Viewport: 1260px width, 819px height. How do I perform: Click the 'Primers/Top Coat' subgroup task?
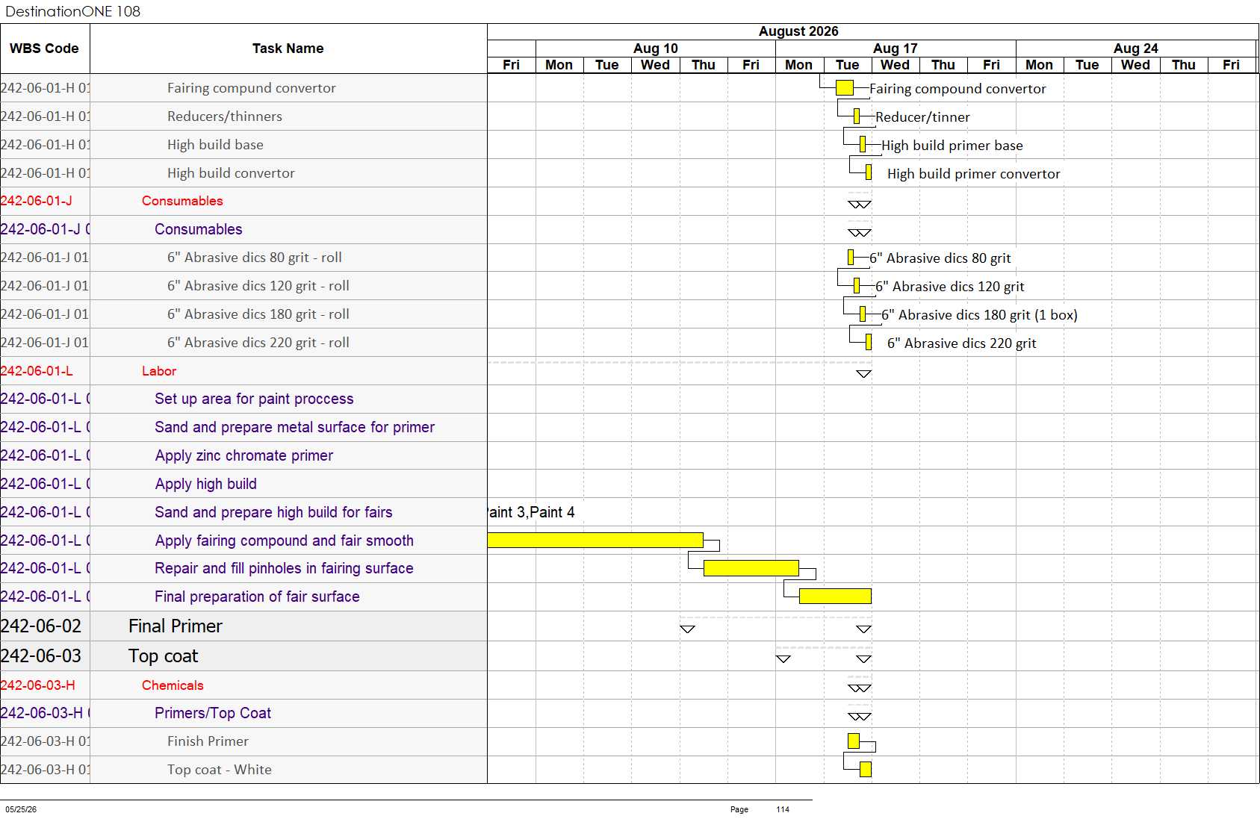(x=213, y=713)
